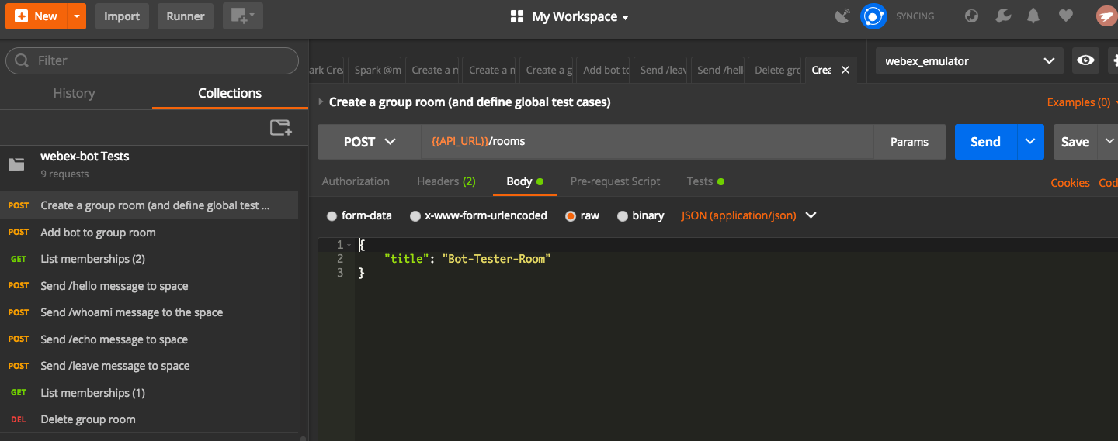Open the Headers (2) tab
This screenshot has width=1118, height=441.
[x=446, y=181]
